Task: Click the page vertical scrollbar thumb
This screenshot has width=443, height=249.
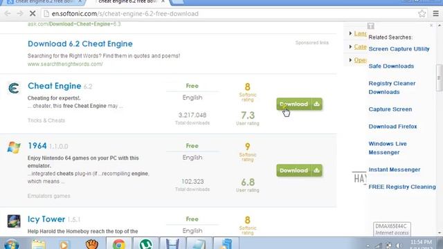Action: tap(439, 78)
